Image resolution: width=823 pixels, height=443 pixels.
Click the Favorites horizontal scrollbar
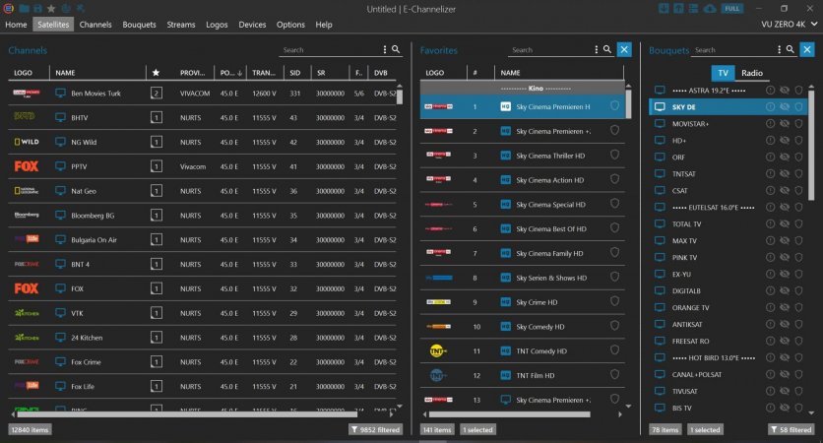[x=509, y=414]
